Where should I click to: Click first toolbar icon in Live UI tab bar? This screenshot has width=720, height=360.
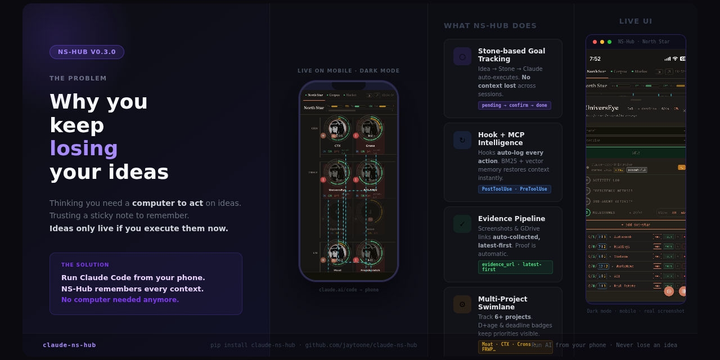pyautogui.click(x=659, y=71)
